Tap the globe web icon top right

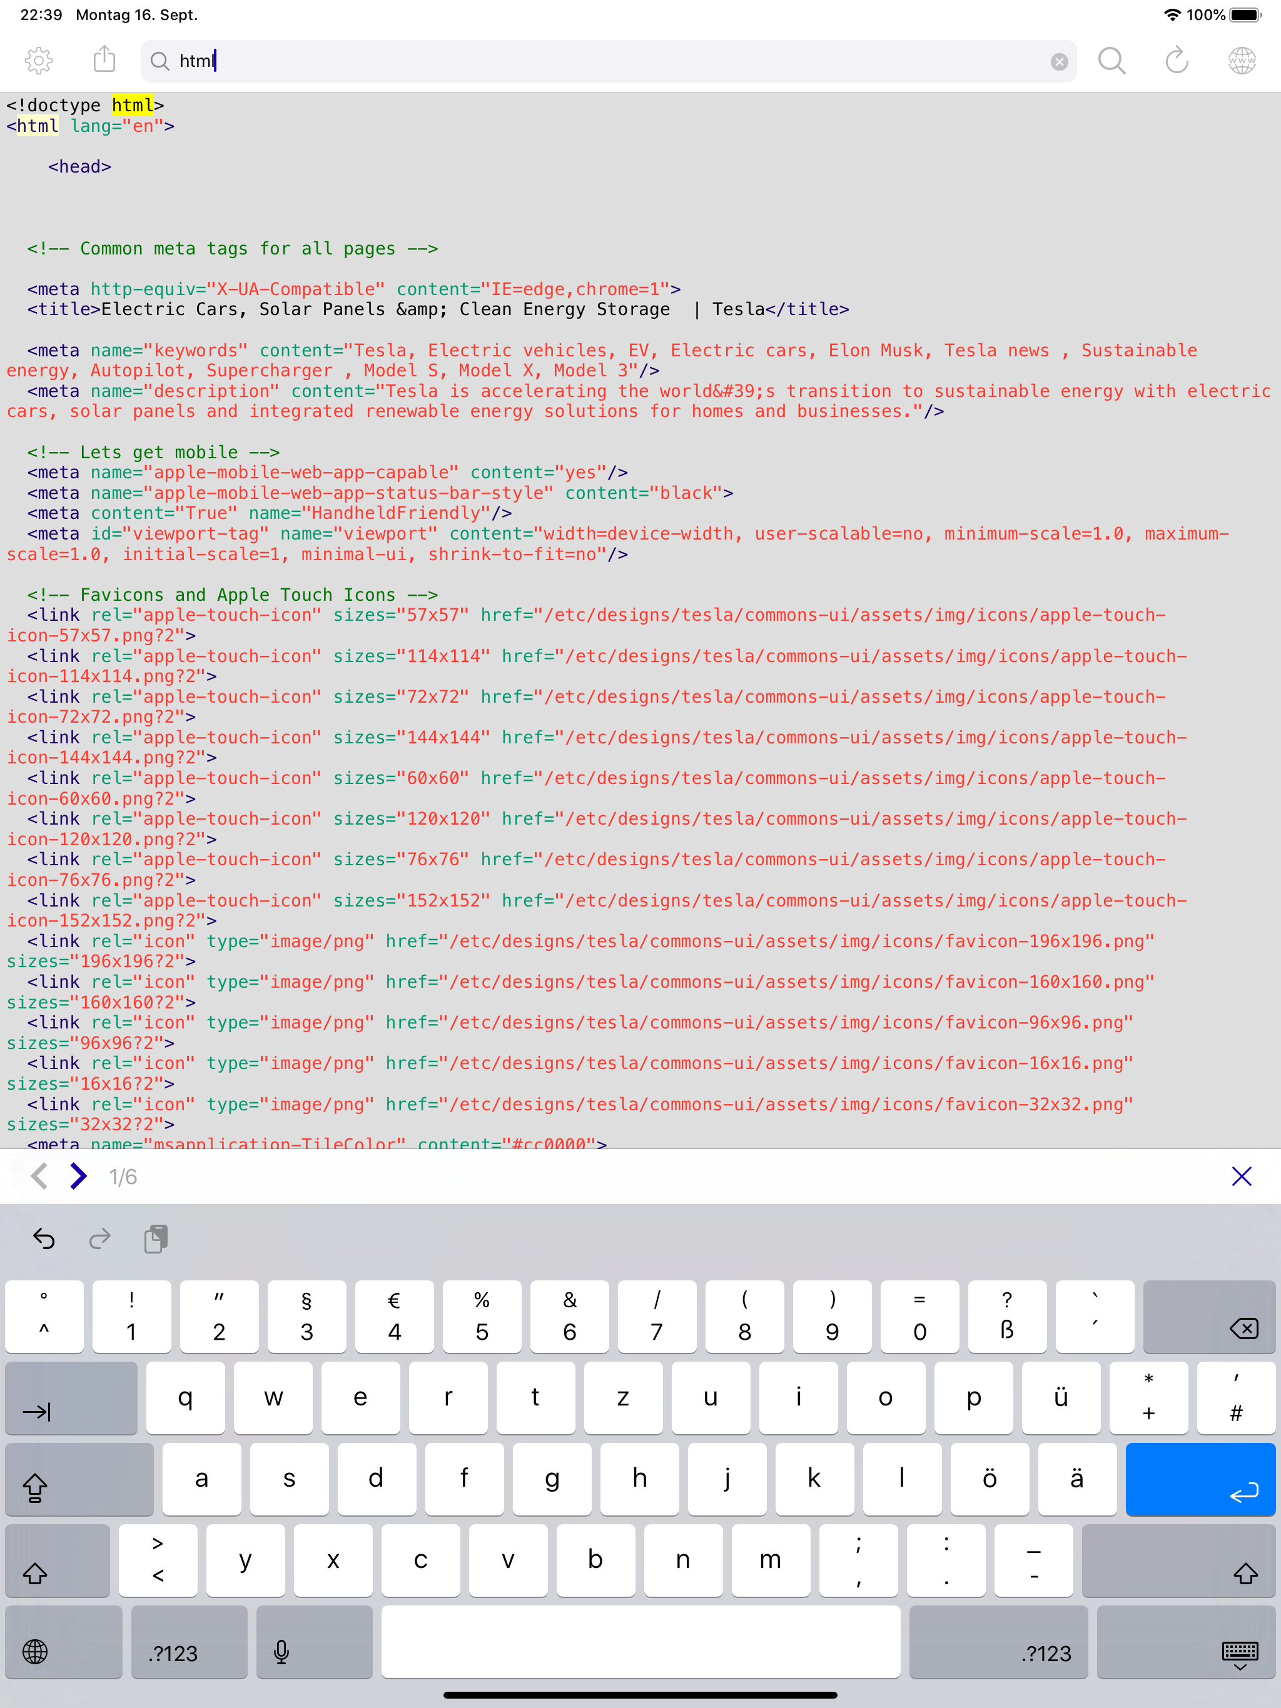click(1242, 60)
